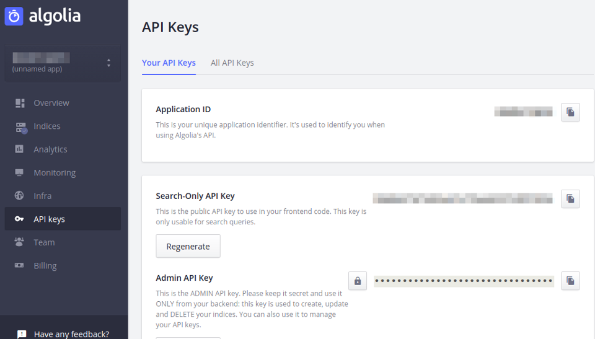Copy the Search-Only API Key

click(x=570, y=198)
